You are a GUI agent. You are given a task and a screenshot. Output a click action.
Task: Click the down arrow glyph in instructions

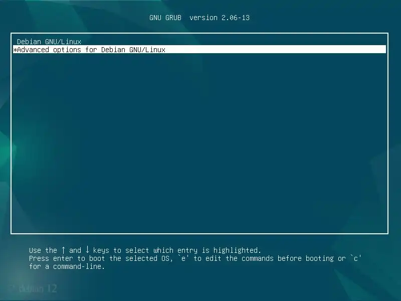click(x=87, y=250)
